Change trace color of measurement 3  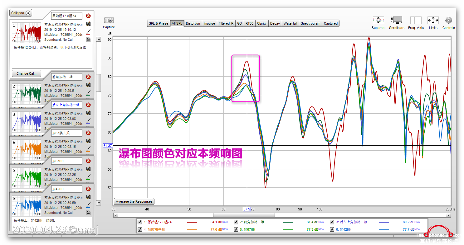(88, 120)
